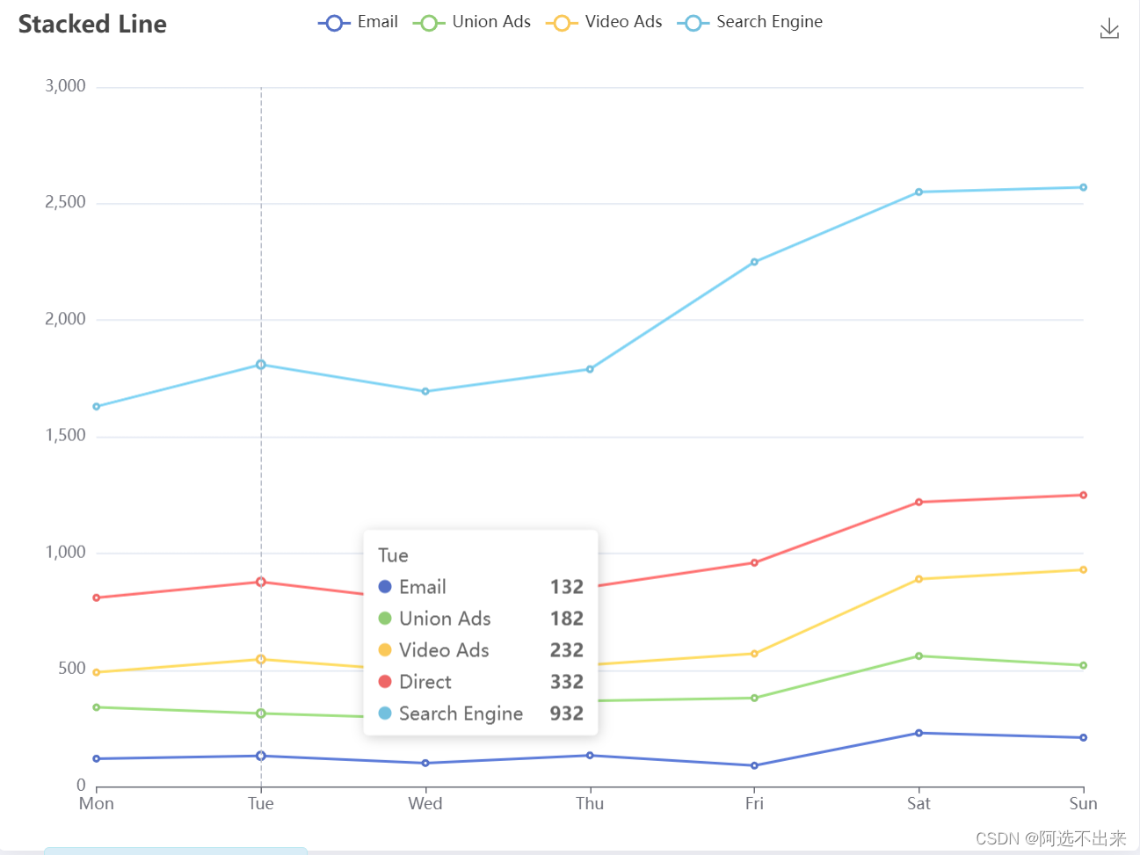Click the yellow Video Ads point on Sun
Screen dimensions: 1140x855
pos(1083,570)
